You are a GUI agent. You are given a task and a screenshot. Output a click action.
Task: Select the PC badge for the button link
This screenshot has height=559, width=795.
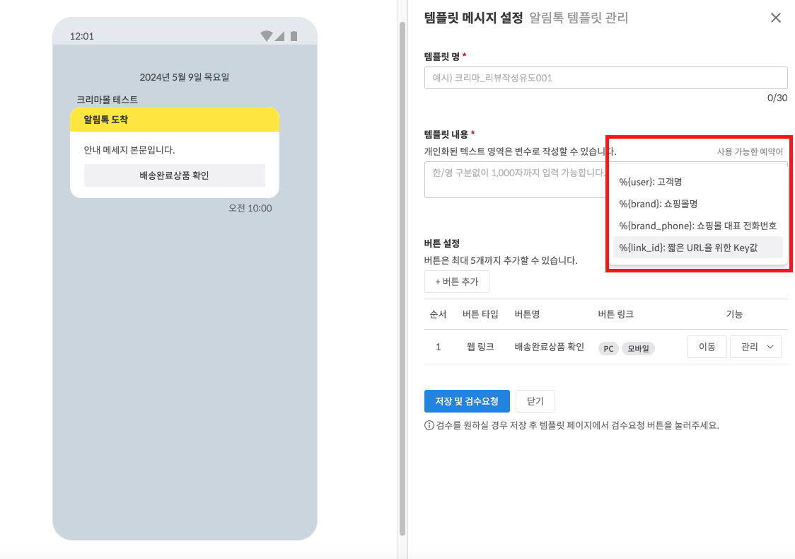608,347
